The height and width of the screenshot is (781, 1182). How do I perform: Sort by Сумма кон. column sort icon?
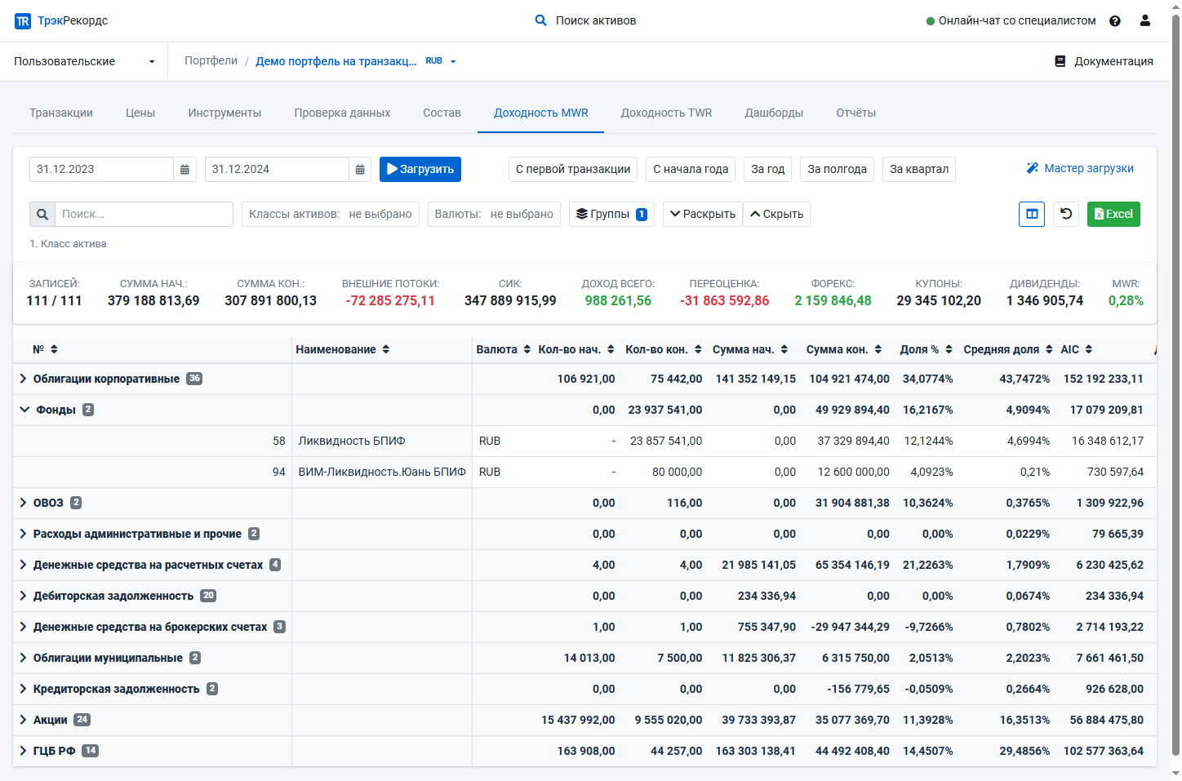878,349
